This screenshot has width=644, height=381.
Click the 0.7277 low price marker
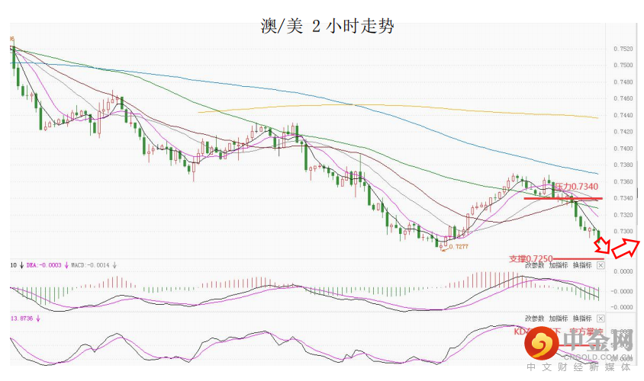tap(457, 246)
